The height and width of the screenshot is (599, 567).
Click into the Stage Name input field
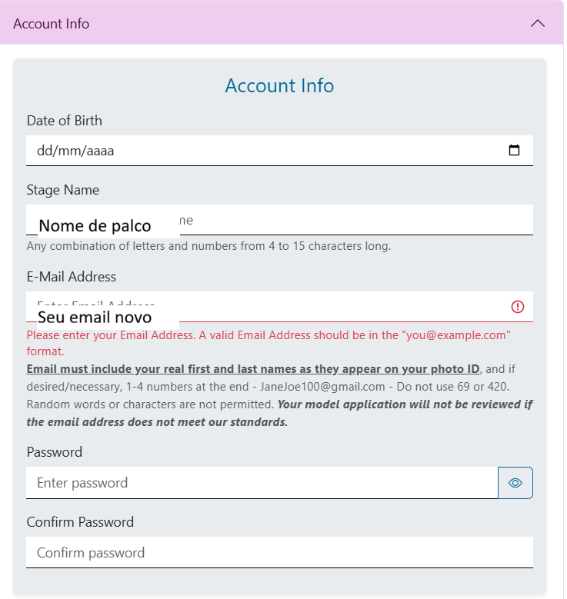click(x=354, y=220)
